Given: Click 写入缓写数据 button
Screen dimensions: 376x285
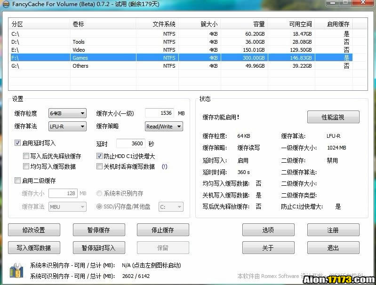Looking at the screenshot, I should click(34, 247).
